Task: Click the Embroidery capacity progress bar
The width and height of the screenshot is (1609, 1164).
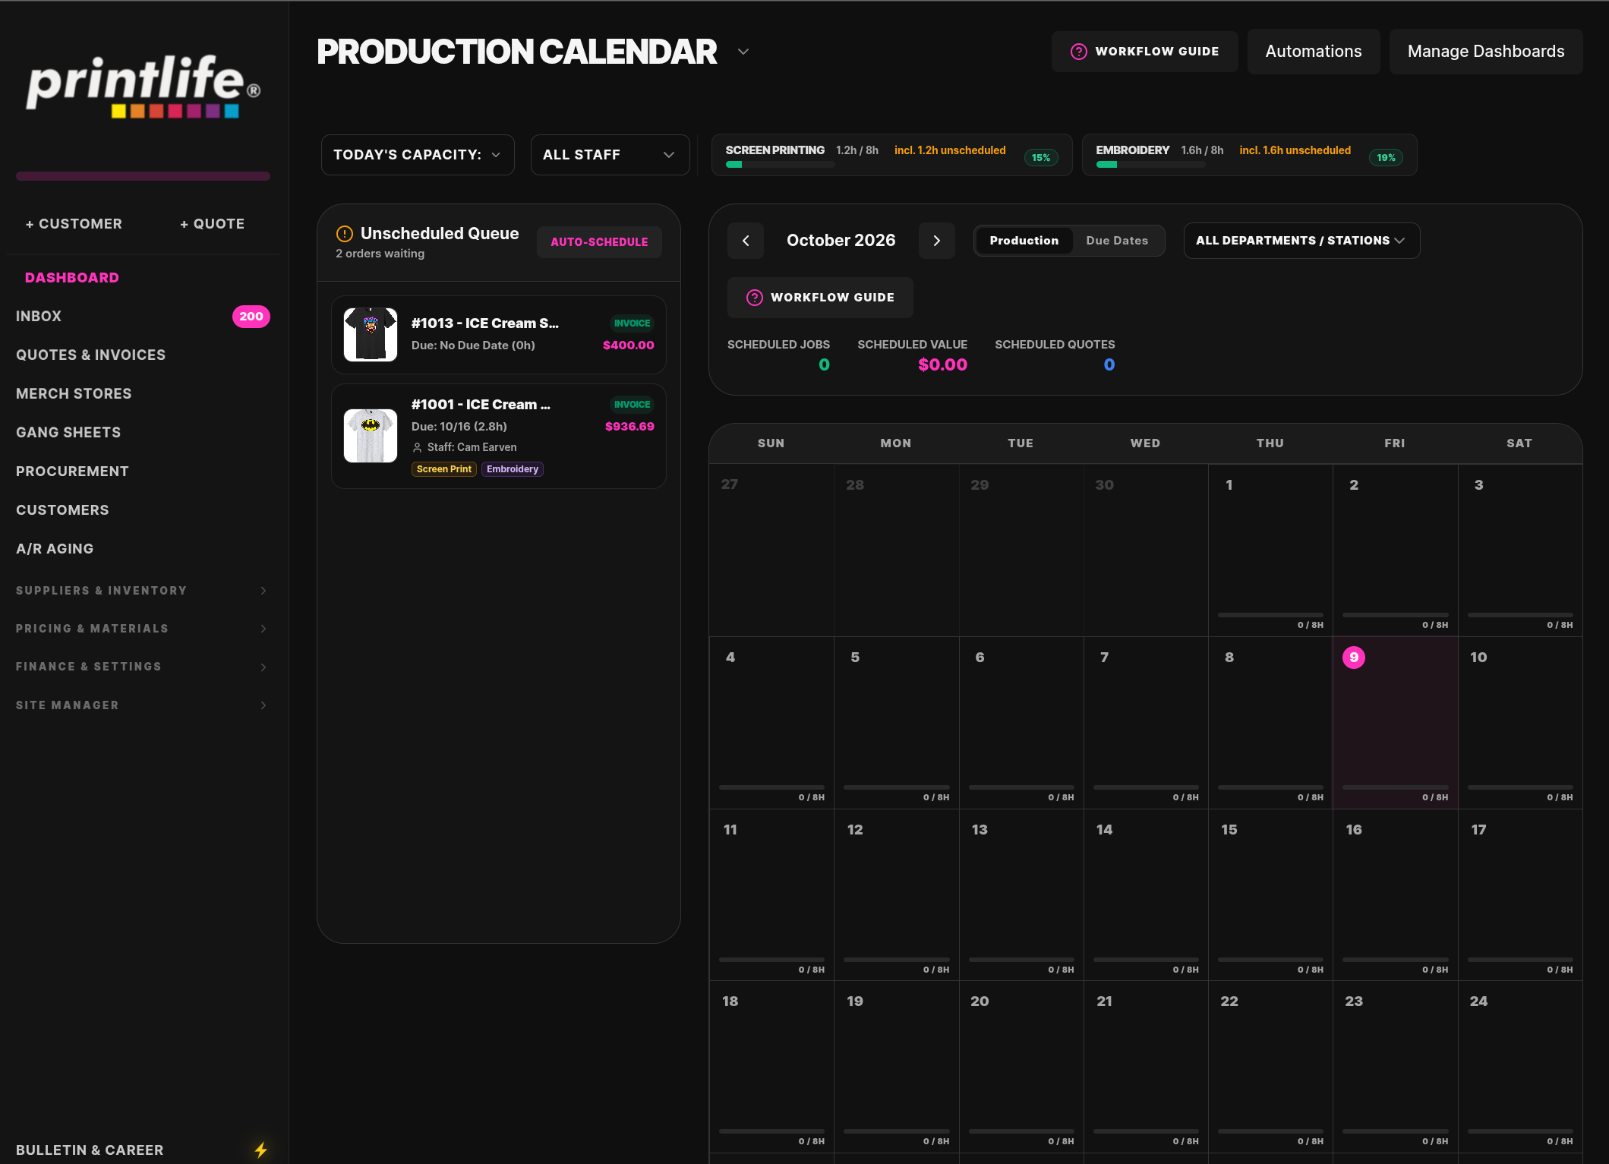Action: click(x=1150, y=165)
